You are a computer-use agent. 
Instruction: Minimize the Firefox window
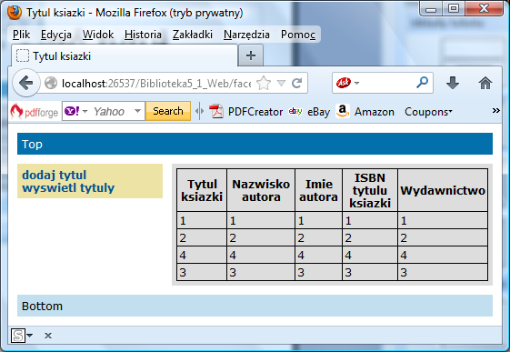(x=431, y=9)
